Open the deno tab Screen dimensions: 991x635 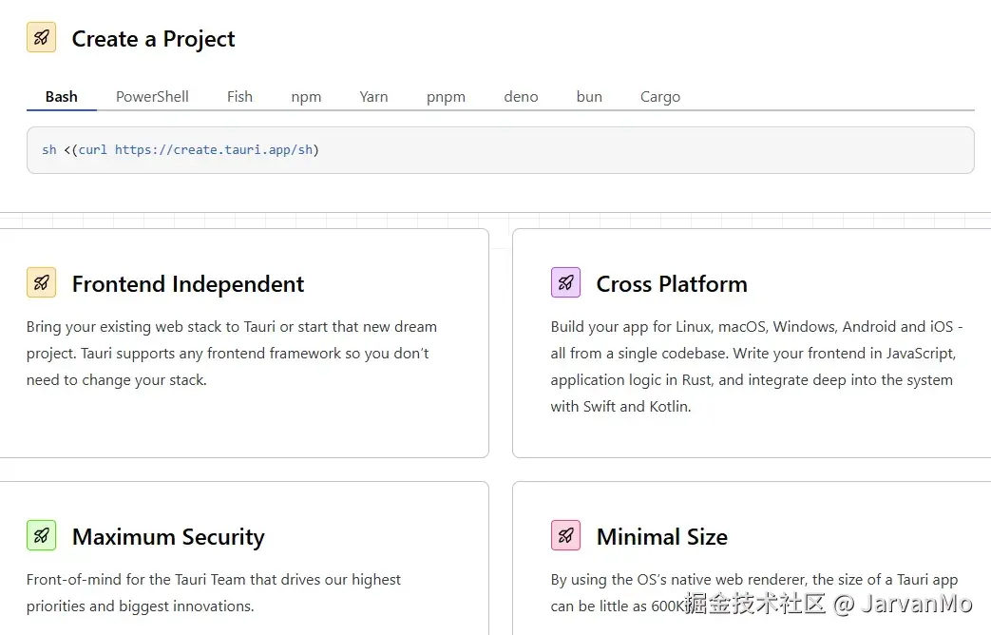(x=521, y=96)
